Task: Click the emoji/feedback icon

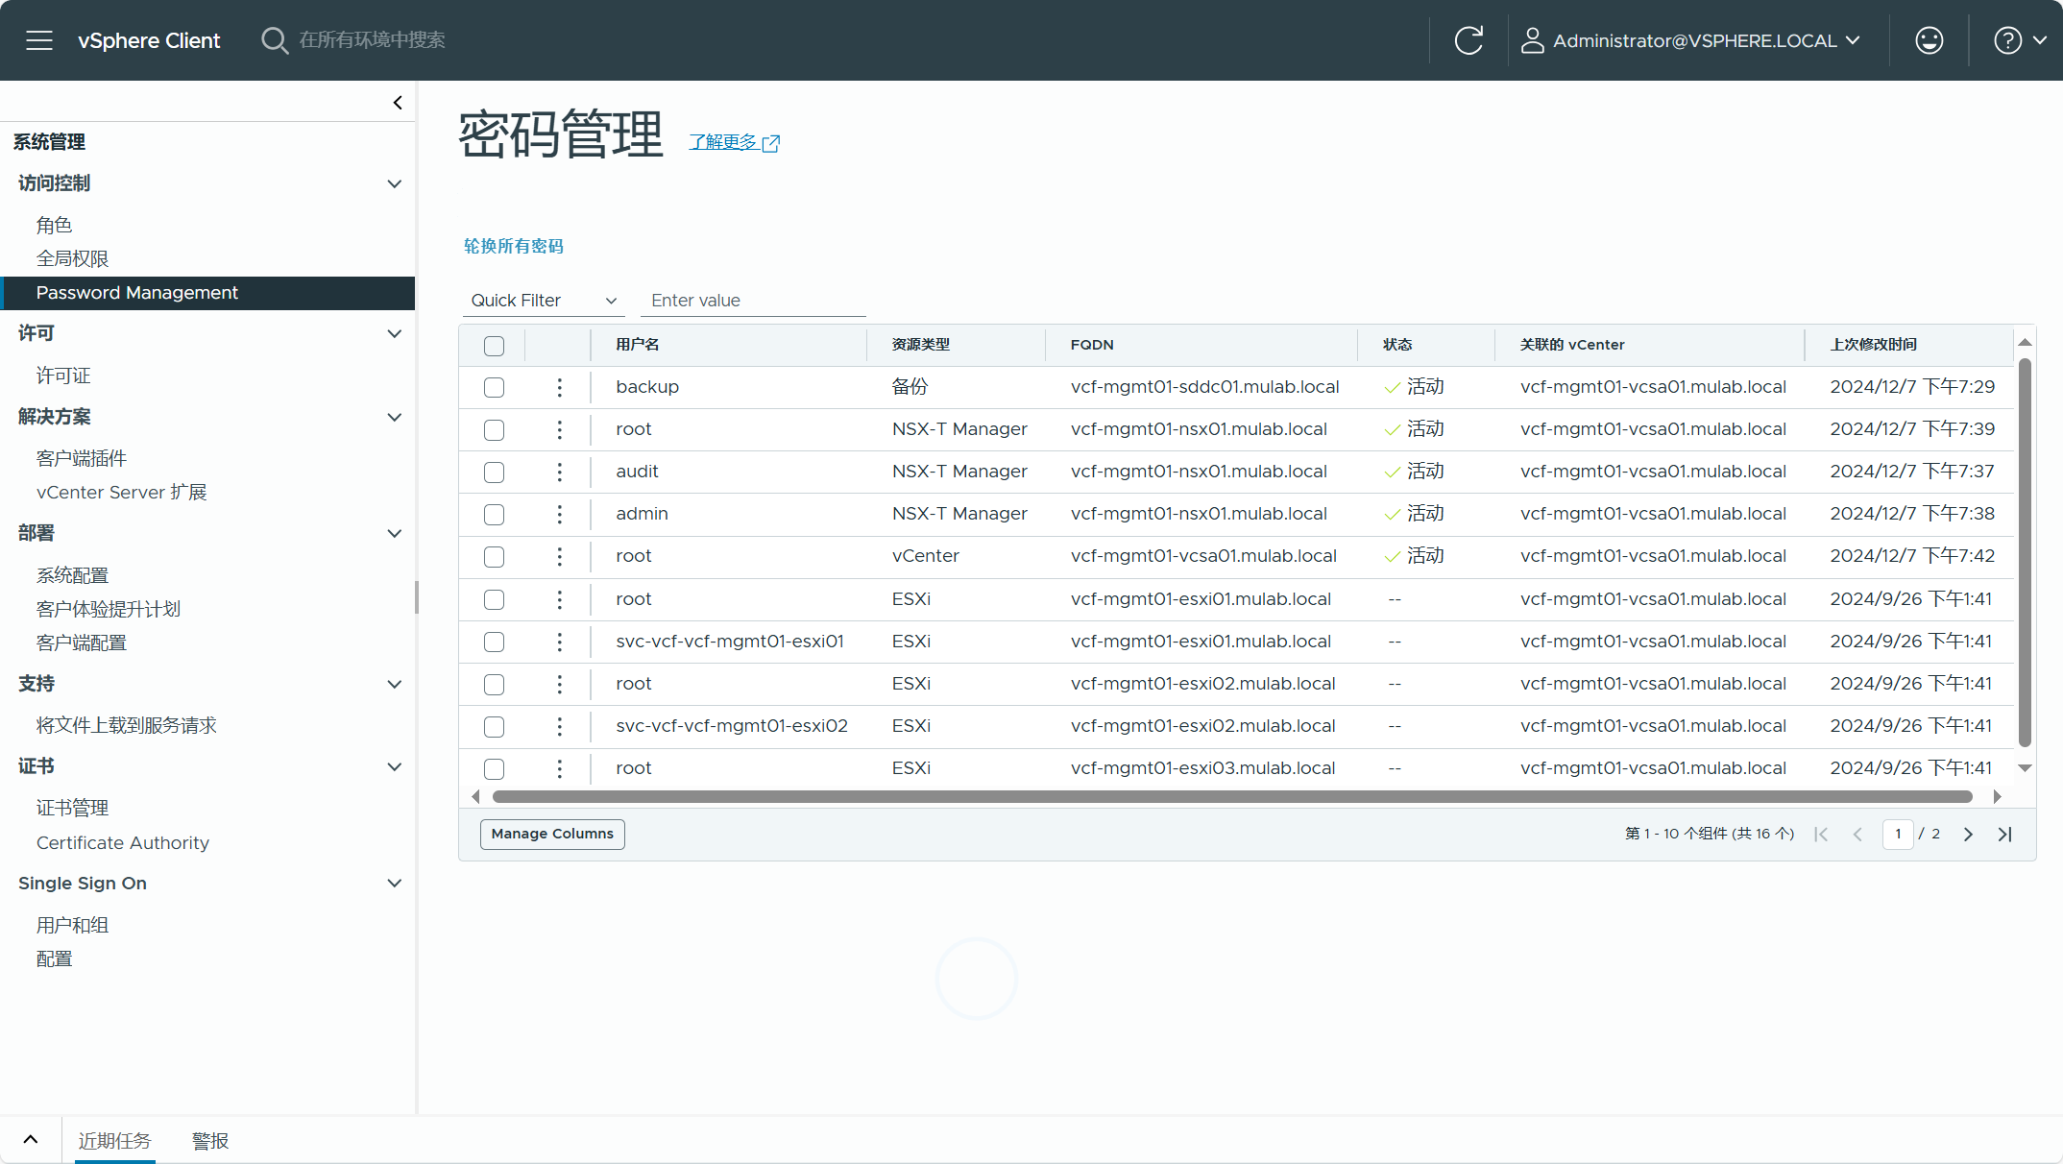Action: tap(1930, 39)
